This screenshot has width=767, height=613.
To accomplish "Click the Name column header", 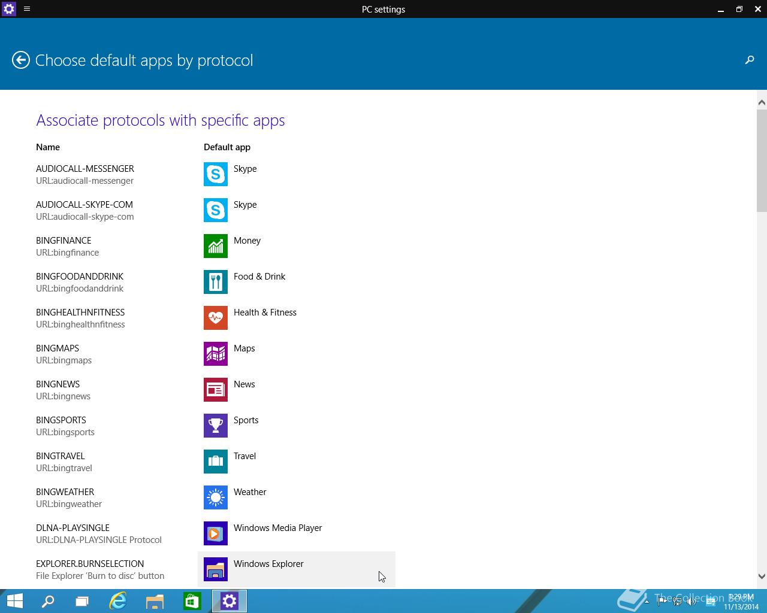I will (48, 147).
